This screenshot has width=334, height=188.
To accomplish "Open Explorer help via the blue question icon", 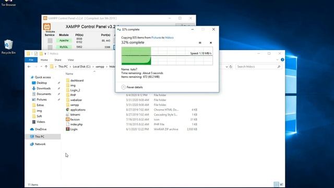I will 282,60.
